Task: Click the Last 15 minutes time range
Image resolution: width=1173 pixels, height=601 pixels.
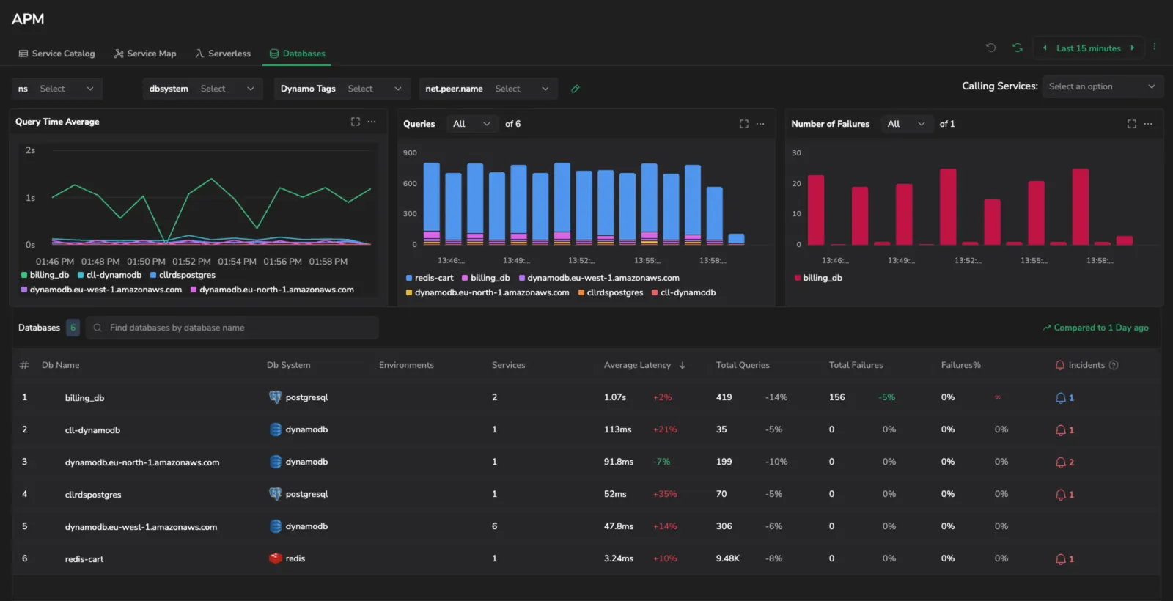Action: coord(1089,48)
